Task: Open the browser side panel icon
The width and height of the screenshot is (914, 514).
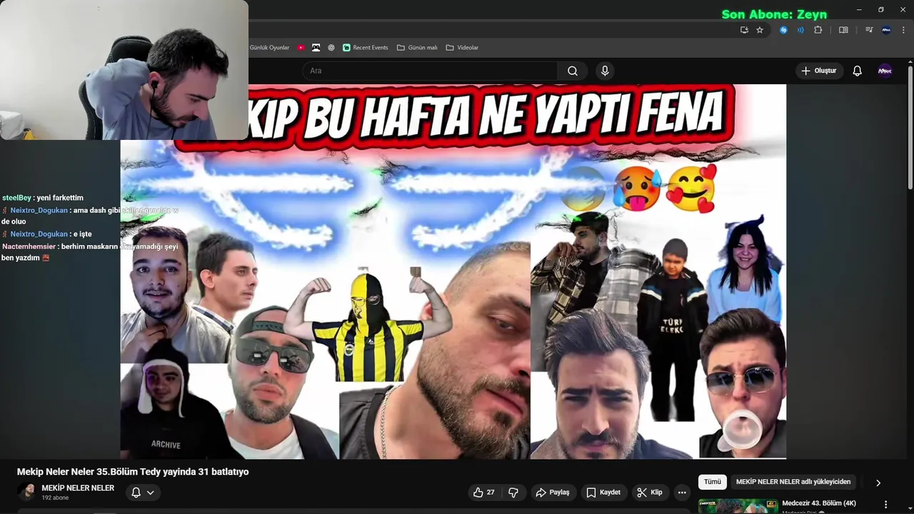Action: click(843, 30)
